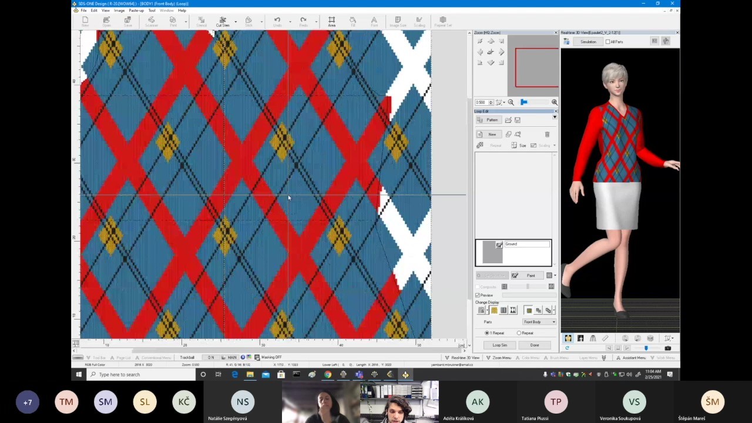Open the Image menu
752x423 pixels.
119,11
